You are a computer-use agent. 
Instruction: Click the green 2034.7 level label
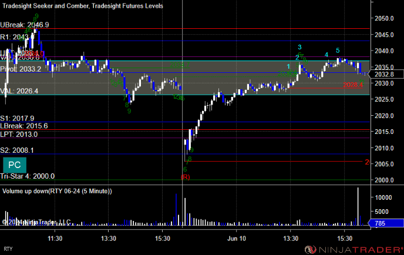[180, 65]
